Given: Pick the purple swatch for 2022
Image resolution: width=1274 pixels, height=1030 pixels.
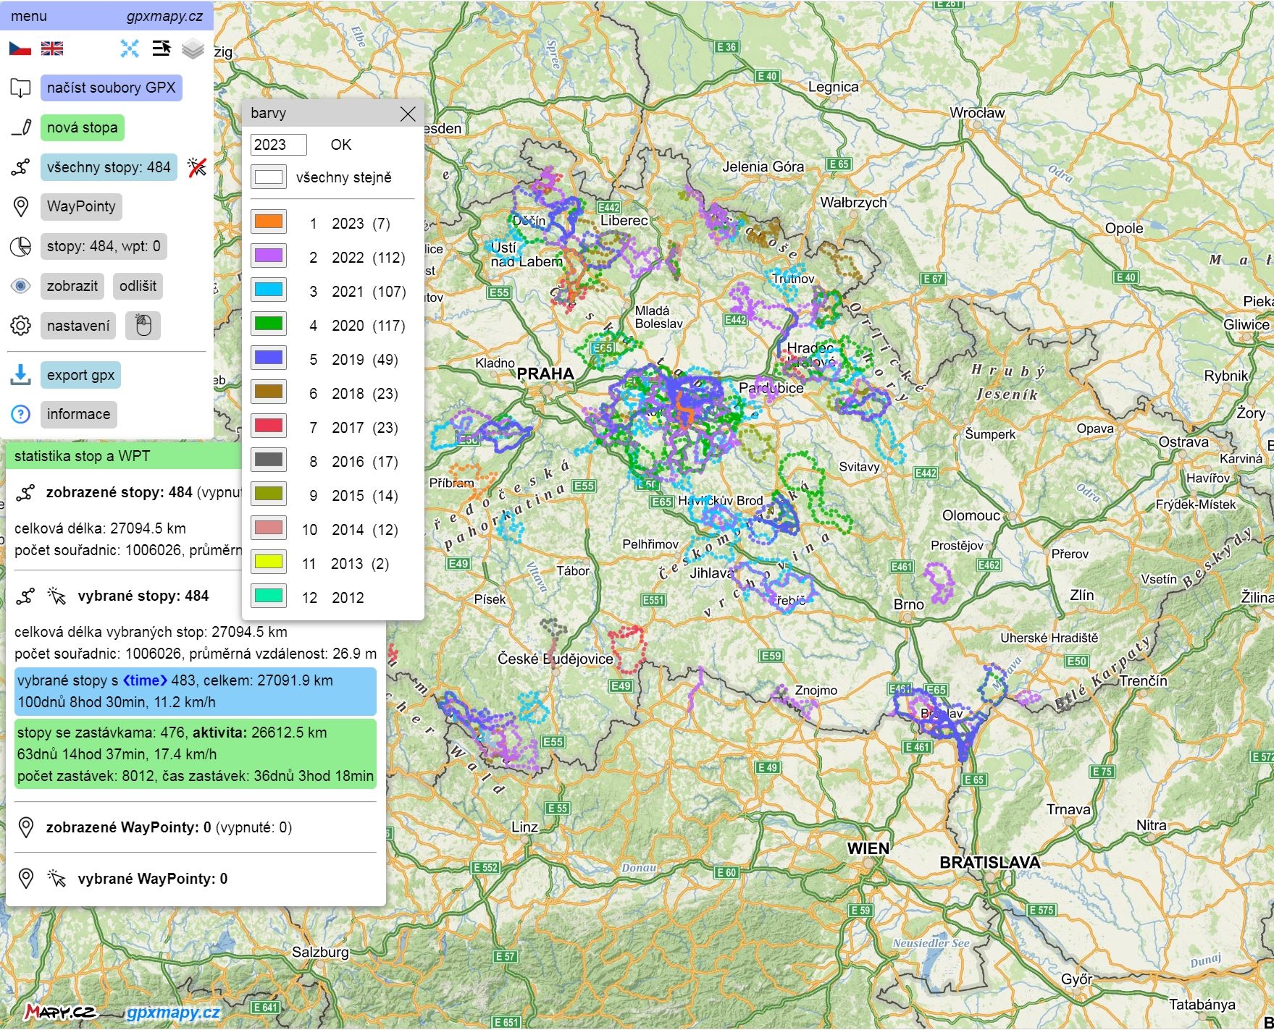Looking at the screenshot, I should 269,256.
